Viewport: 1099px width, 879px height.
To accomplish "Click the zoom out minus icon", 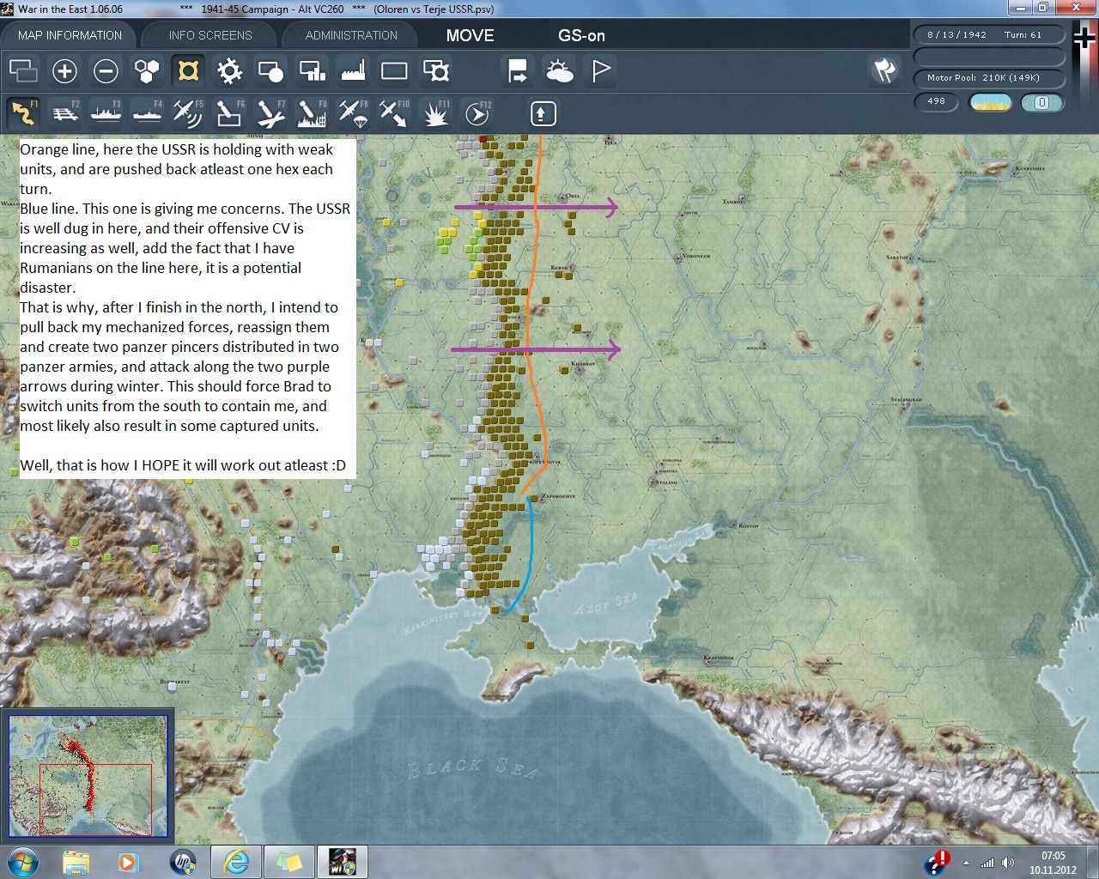I will click(x=106, y=71).
